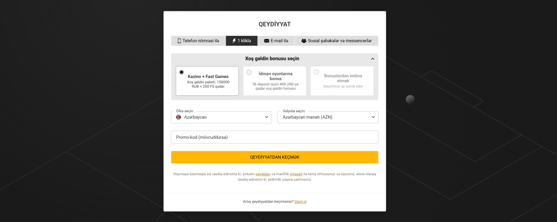Click the social networks people icon
The width and height of the screenshot is (557, 222).
click(304, 41)
